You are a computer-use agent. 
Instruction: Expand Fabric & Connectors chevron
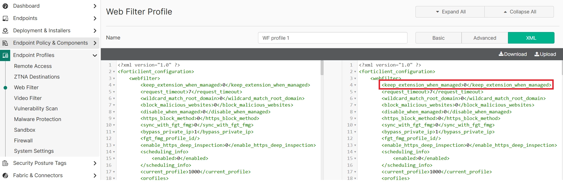95,176
